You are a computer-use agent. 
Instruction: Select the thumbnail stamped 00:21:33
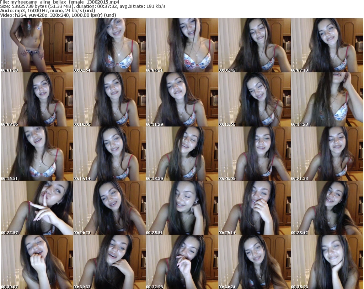click(327, 154)
